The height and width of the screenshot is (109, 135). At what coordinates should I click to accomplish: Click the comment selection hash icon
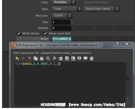pos(79,58)
